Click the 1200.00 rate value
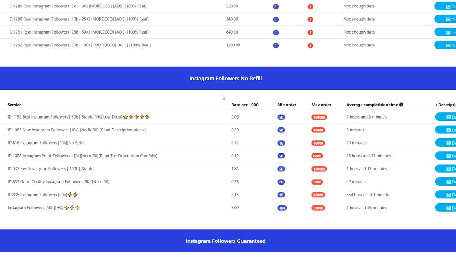Screen dimensions: 456x257 [x=233, y=45]
